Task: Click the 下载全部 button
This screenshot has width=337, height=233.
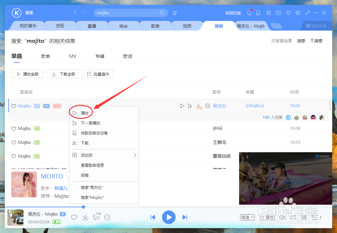Action: (x=63, y=74)
